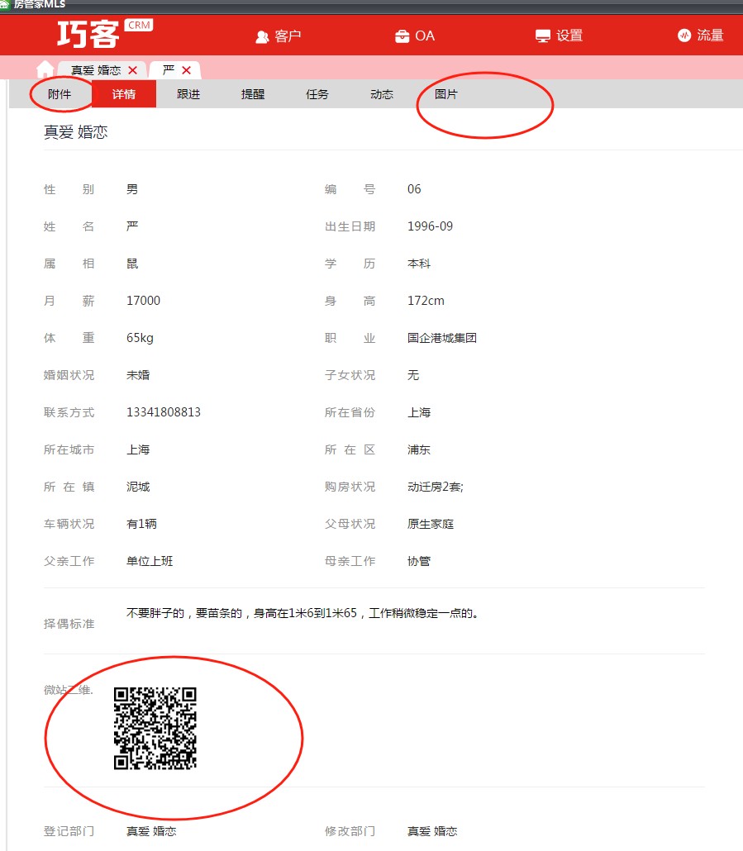This screenshot has height=851, width=743.
Task: Click the education value 本科
Action: pos(419,264)
